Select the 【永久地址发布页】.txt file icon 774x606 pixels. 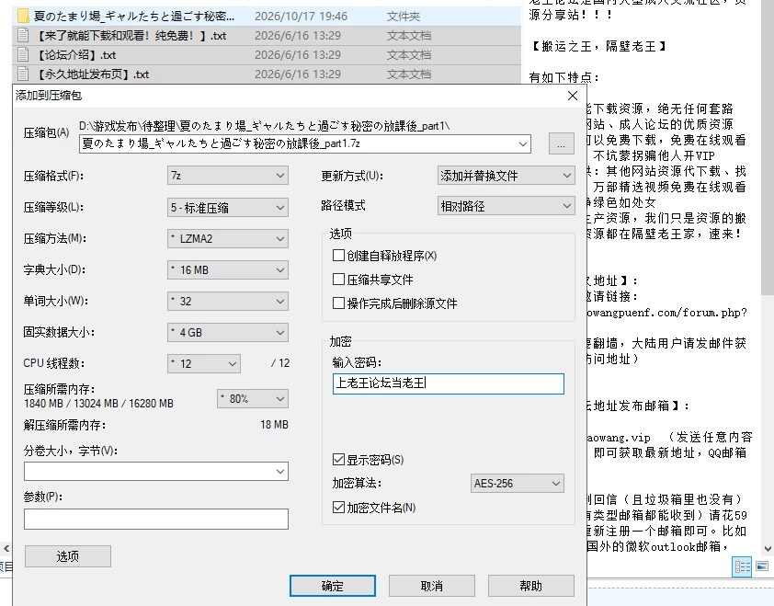(x=23, y=74)
